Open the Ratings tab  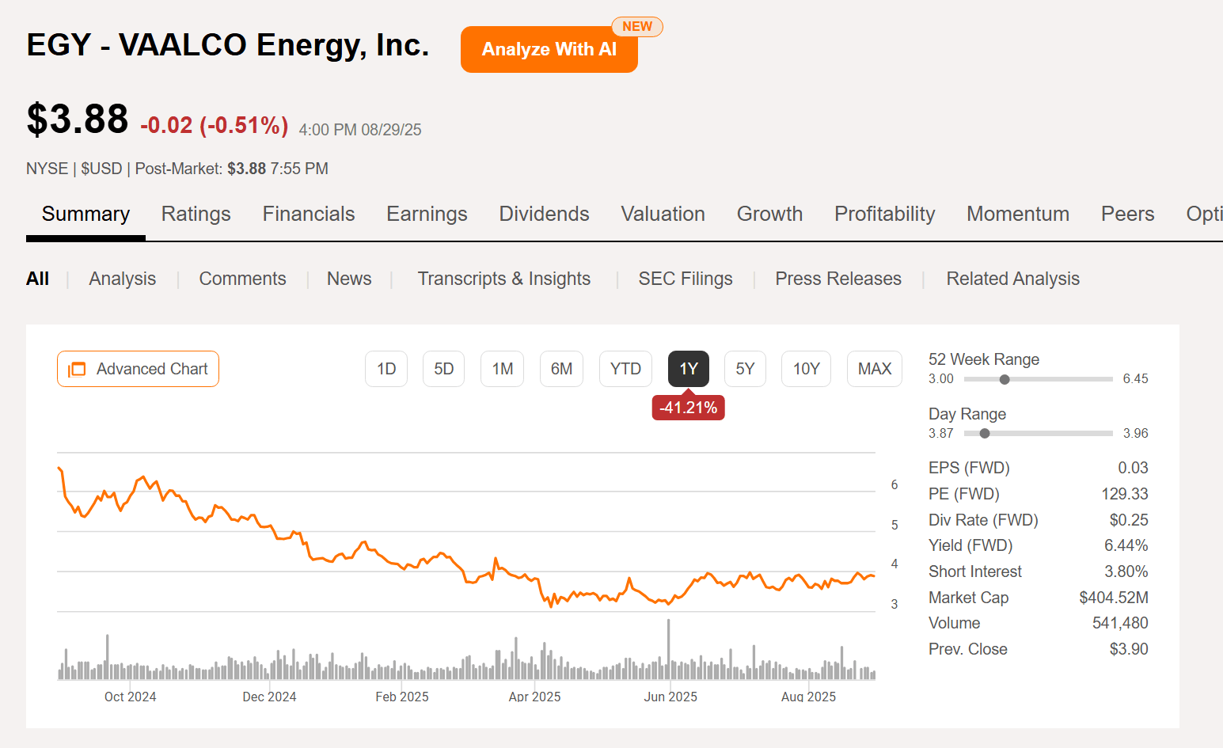pos(196,214)
